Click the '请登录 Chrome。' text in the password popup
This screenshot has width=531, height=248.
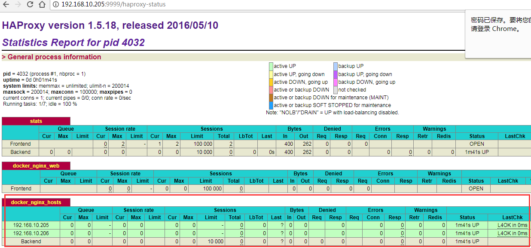point(495,29)
